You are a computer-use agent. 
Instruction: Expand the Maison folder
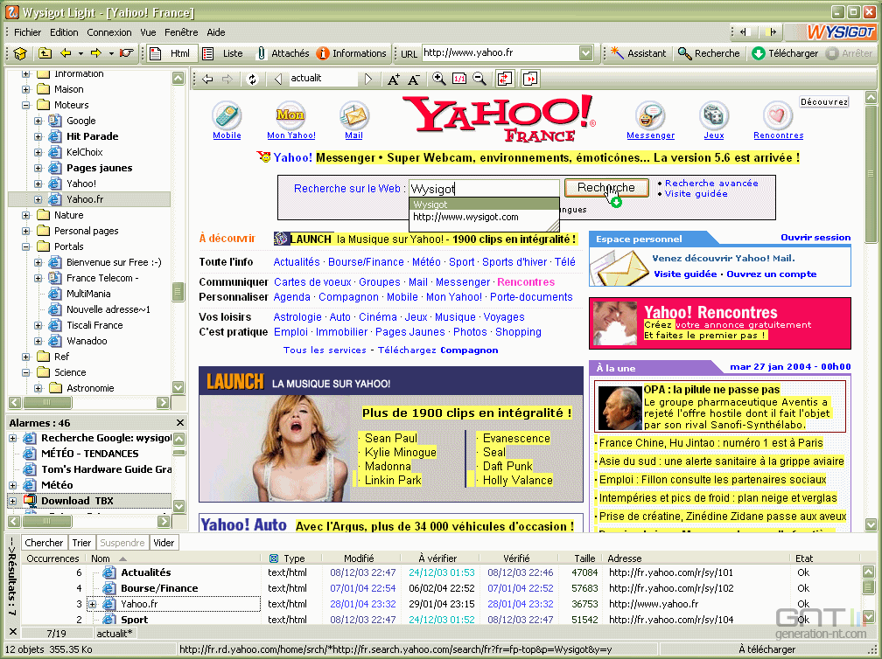coord(26,89)
